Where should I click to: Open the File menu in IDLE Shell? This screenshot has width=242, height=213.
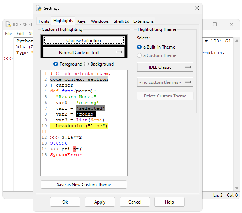[x=8, y=33]
